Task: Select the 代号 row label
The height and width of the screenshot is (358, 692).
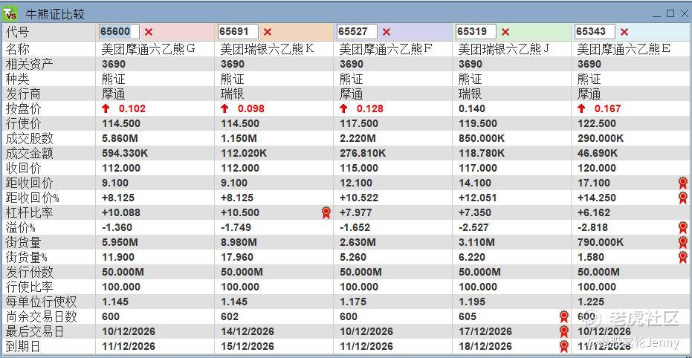Action: click(17, 32)
